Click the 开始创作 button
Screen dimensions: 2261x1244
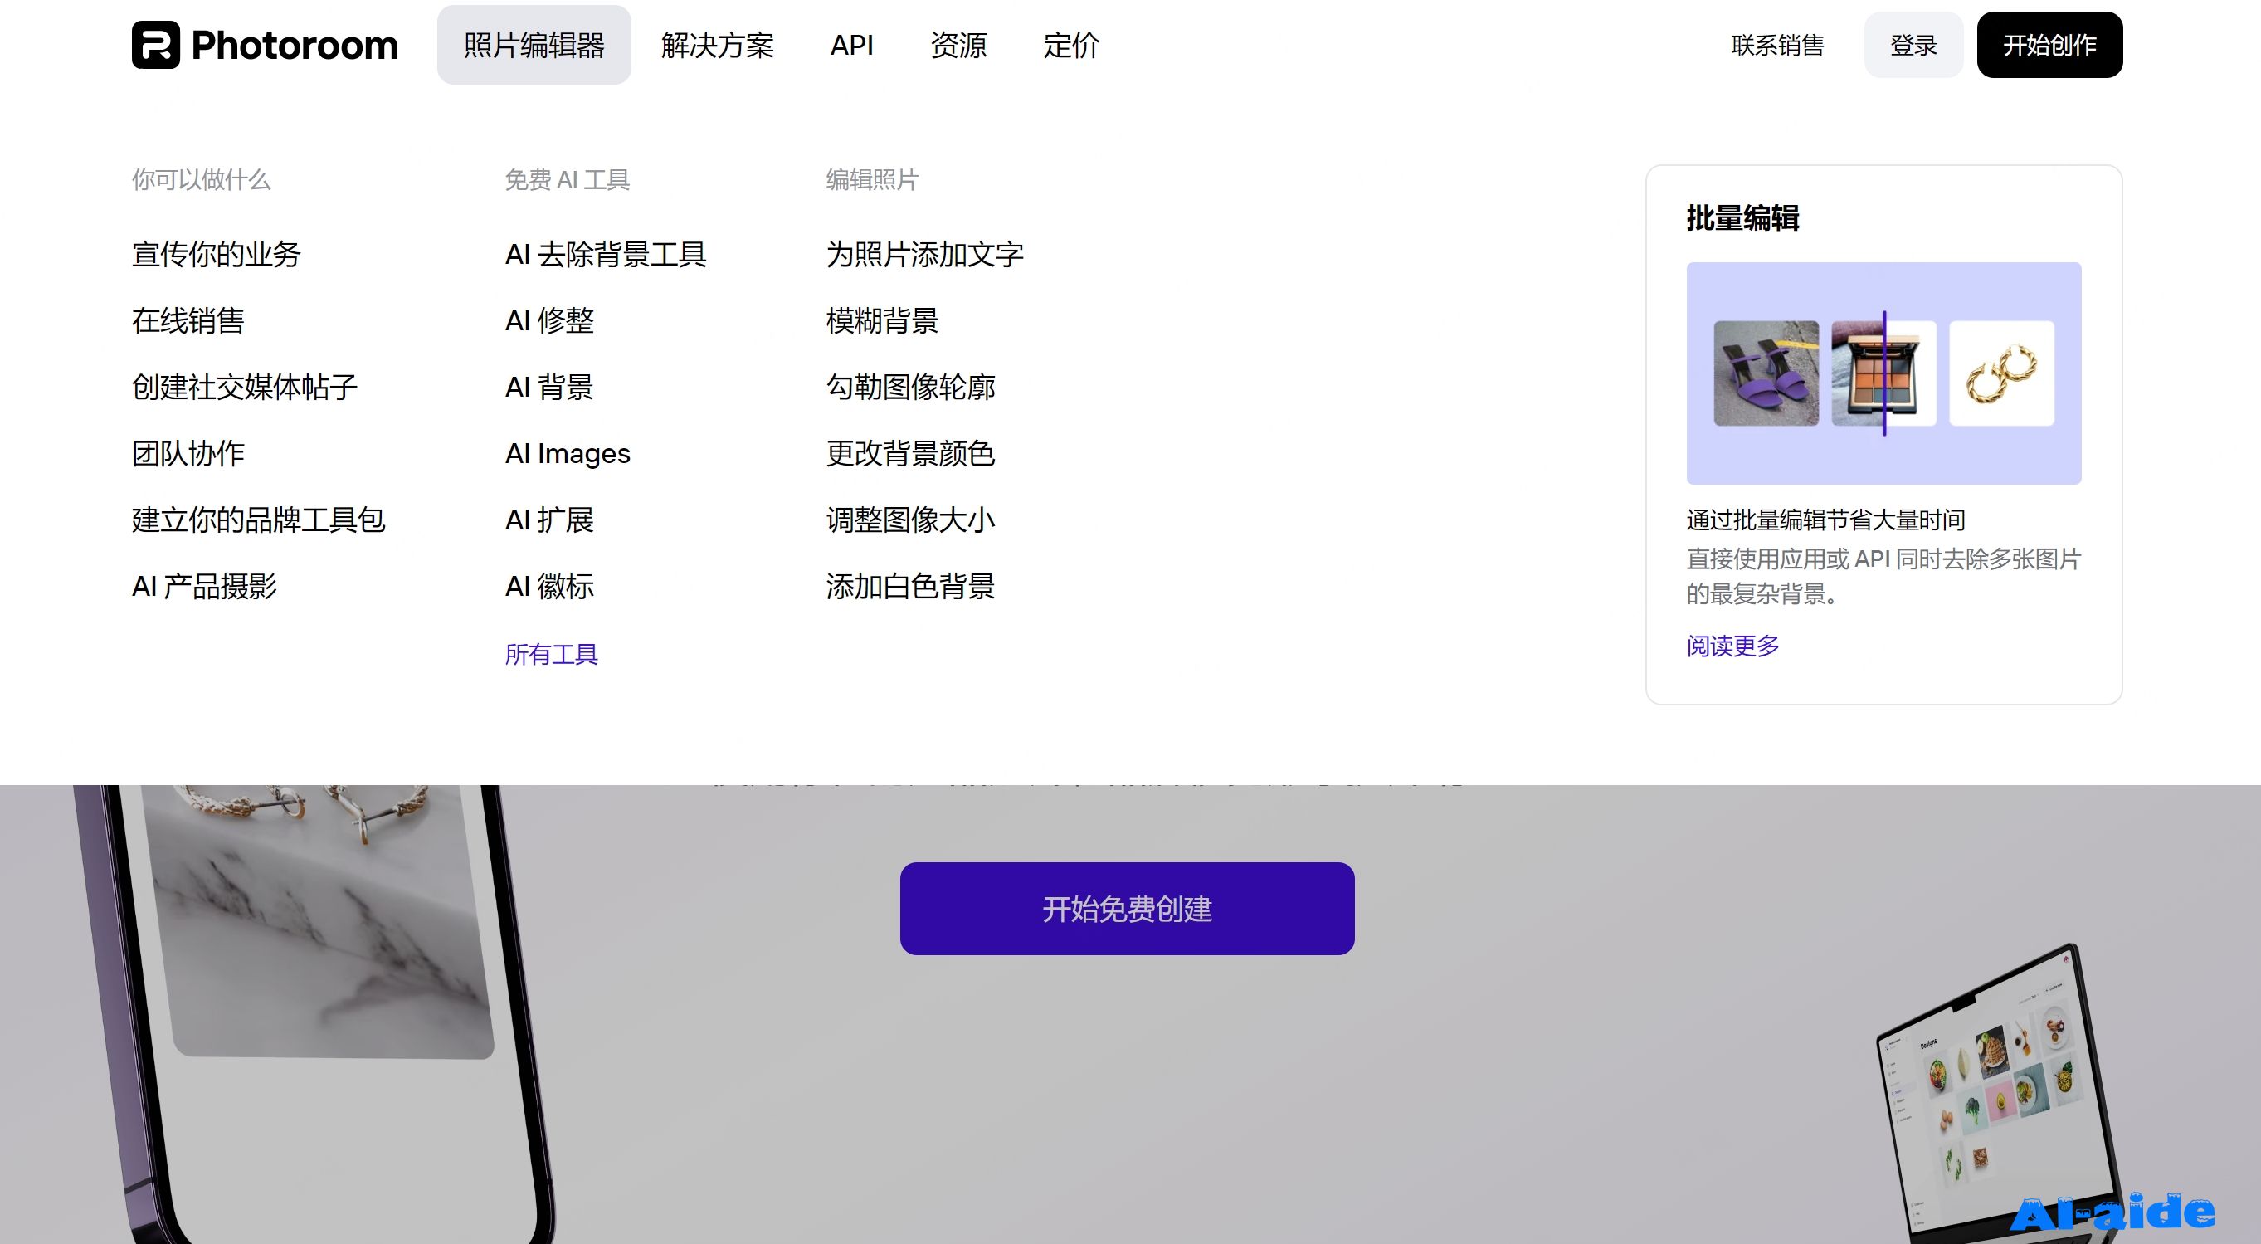coord(2049,45)
